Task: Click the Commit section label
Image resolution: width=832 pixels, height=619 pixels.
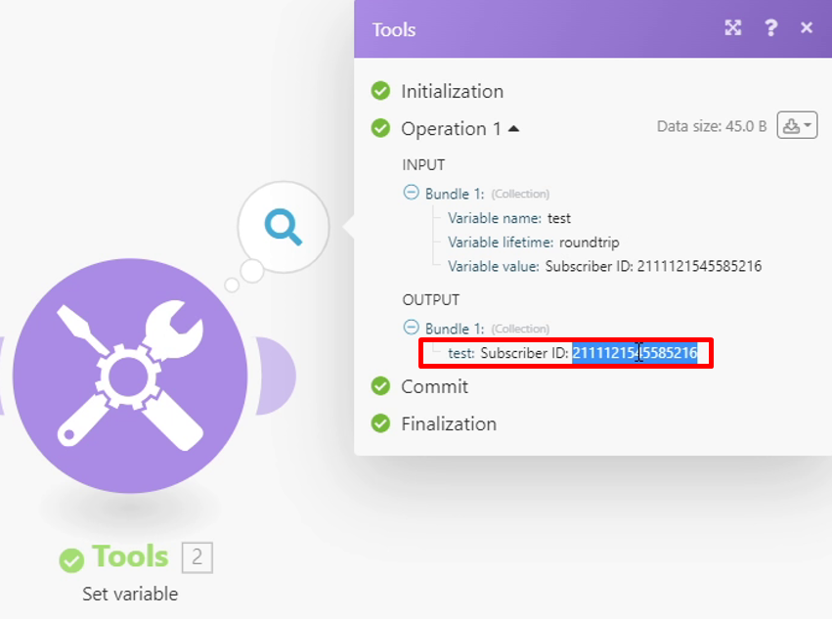Action: click(x=434, y=386)
